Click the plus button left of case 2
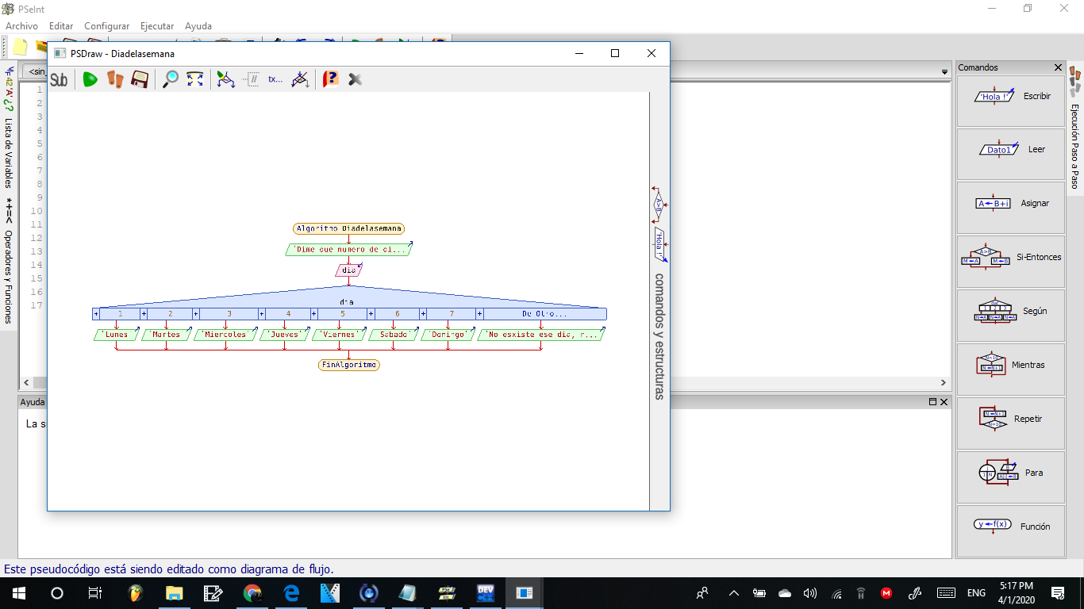 pyautogui.click(x=144, y=314)
